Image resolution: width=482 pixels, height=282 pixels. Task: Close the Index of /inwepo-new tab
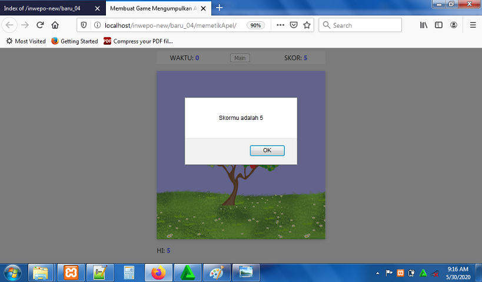97,9
